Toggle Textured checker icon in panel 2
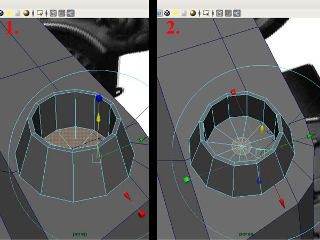This screenshot has width=320, height=240. (167, 13)
